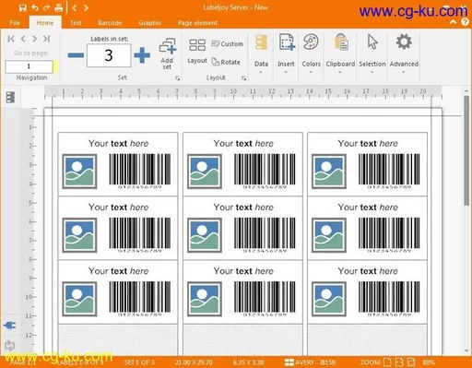Click the Go to page input field
The image size is (472, 368).
[x=29, y=66]
